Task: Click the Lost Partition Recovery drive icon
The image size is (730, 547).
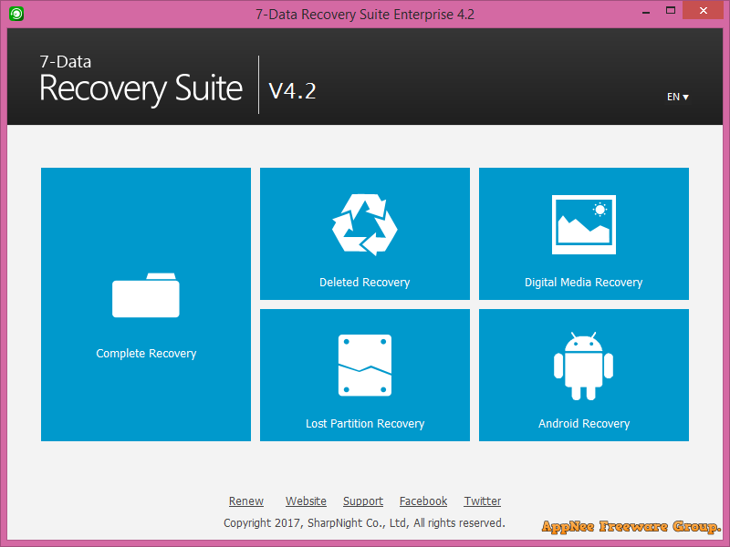Action: click(364, 366)
